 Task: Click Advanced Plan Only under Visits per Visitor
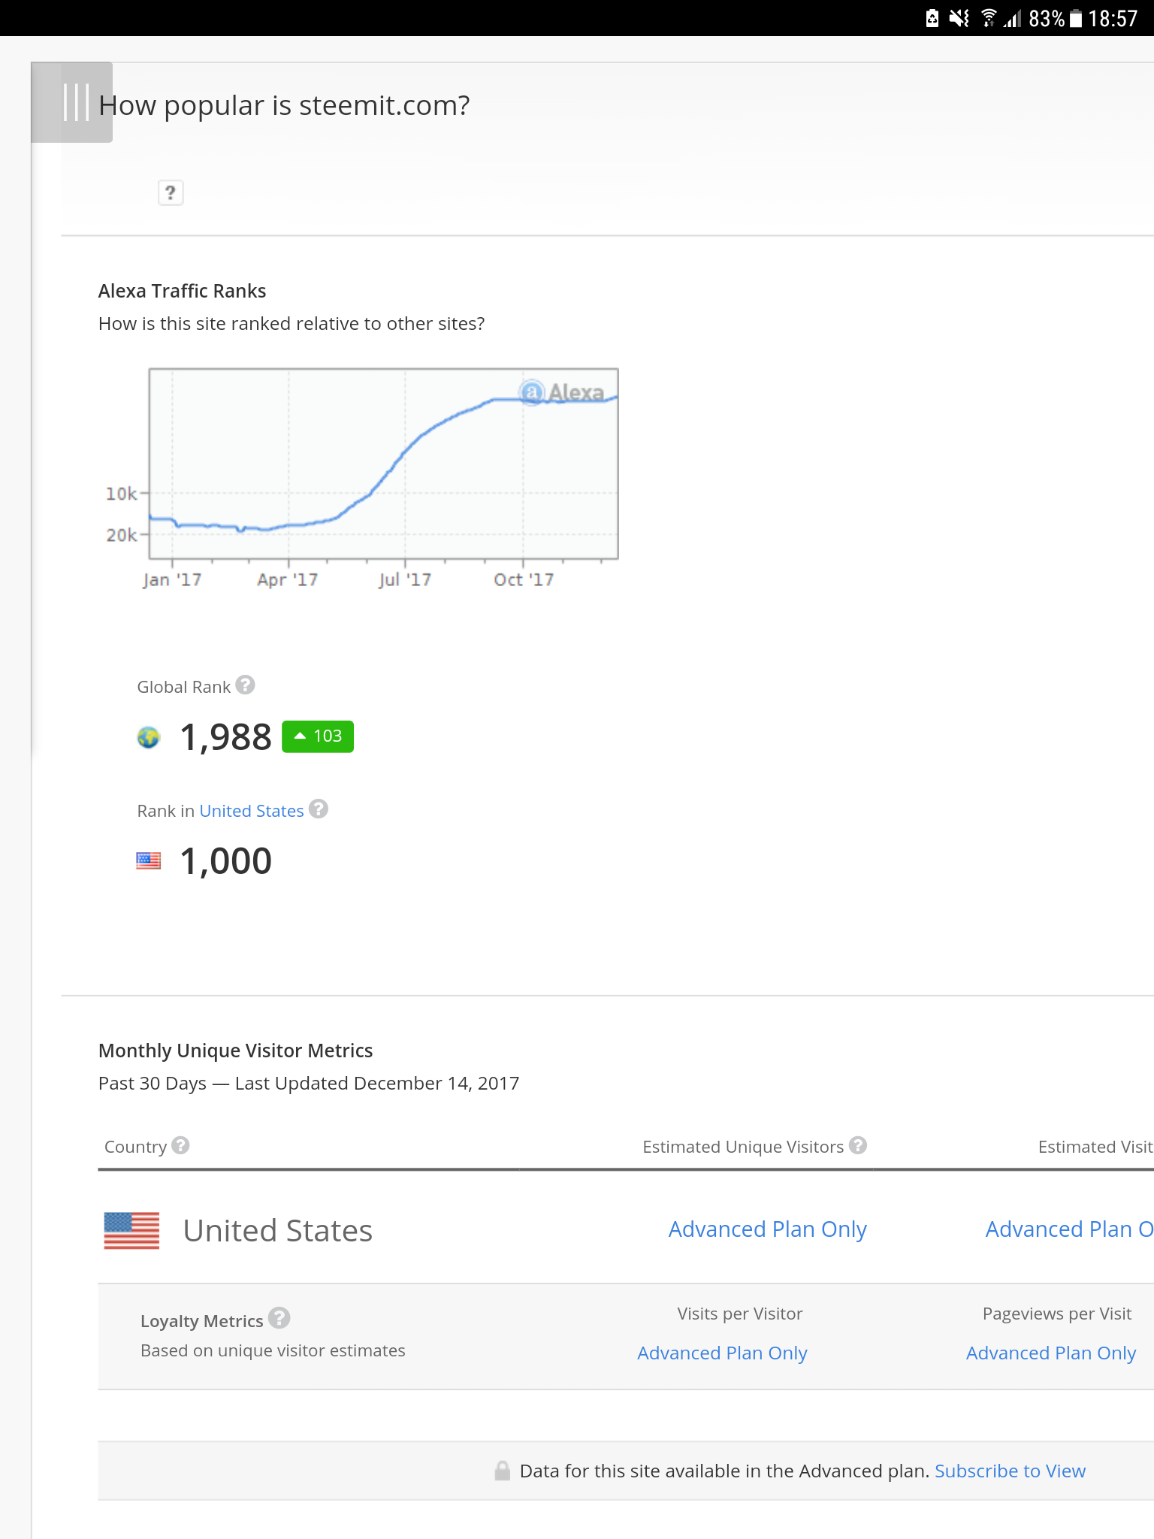(722, 1353)
